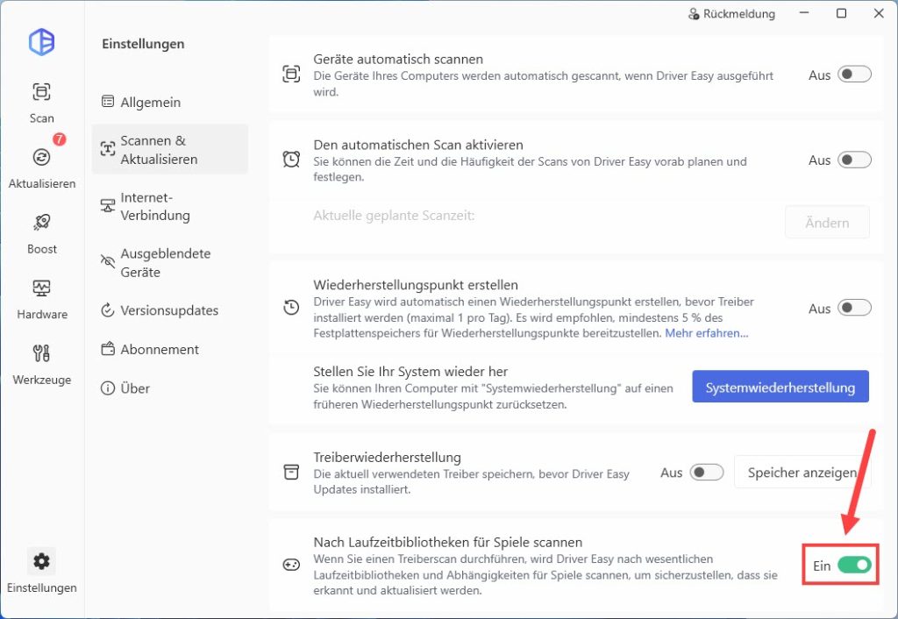This screenshot has width=898, height=619.
Task: Open Versionsupdates settings tab
Action: point(169,310)
